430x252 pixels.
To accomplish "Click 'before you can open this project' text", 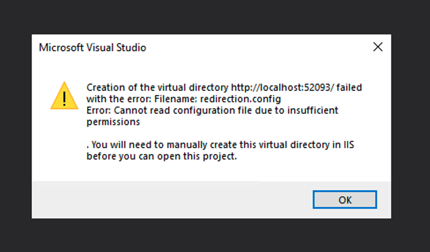I will (161, 156).
